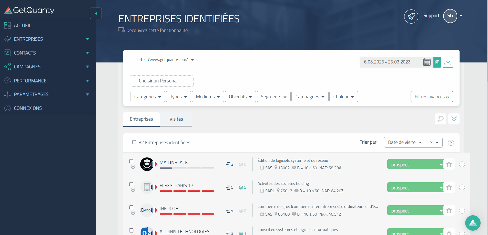The image size is (488, 235).
Task: Click the GetQuanty logo
Action: click(x=29, y=10)
